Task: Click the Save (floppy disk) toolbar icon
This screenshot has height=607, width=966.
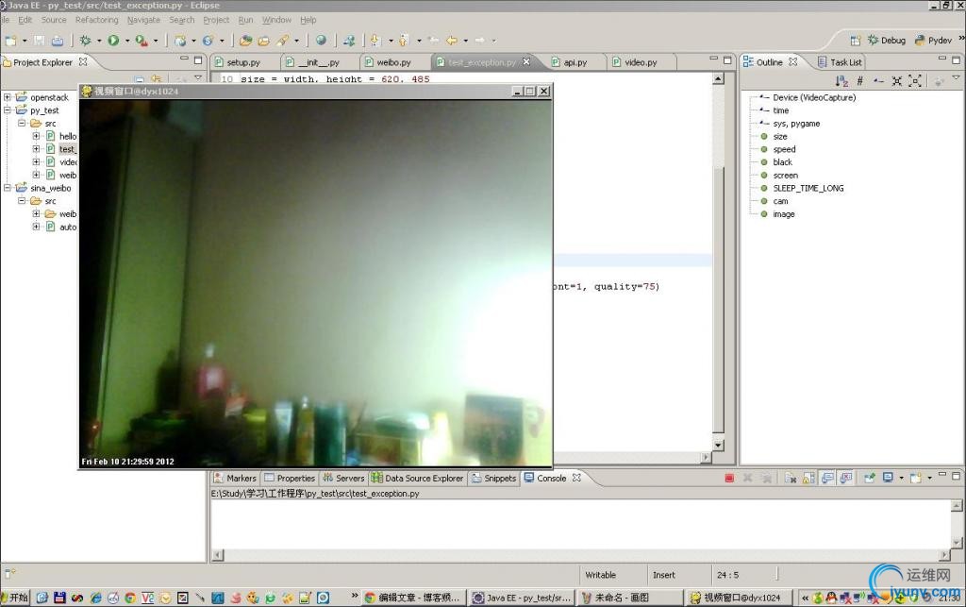Action: [x=40, y=41]
